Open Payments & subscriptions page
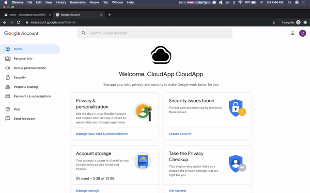Viewport: 310px width, 193px height. click(x=32, y=96)
